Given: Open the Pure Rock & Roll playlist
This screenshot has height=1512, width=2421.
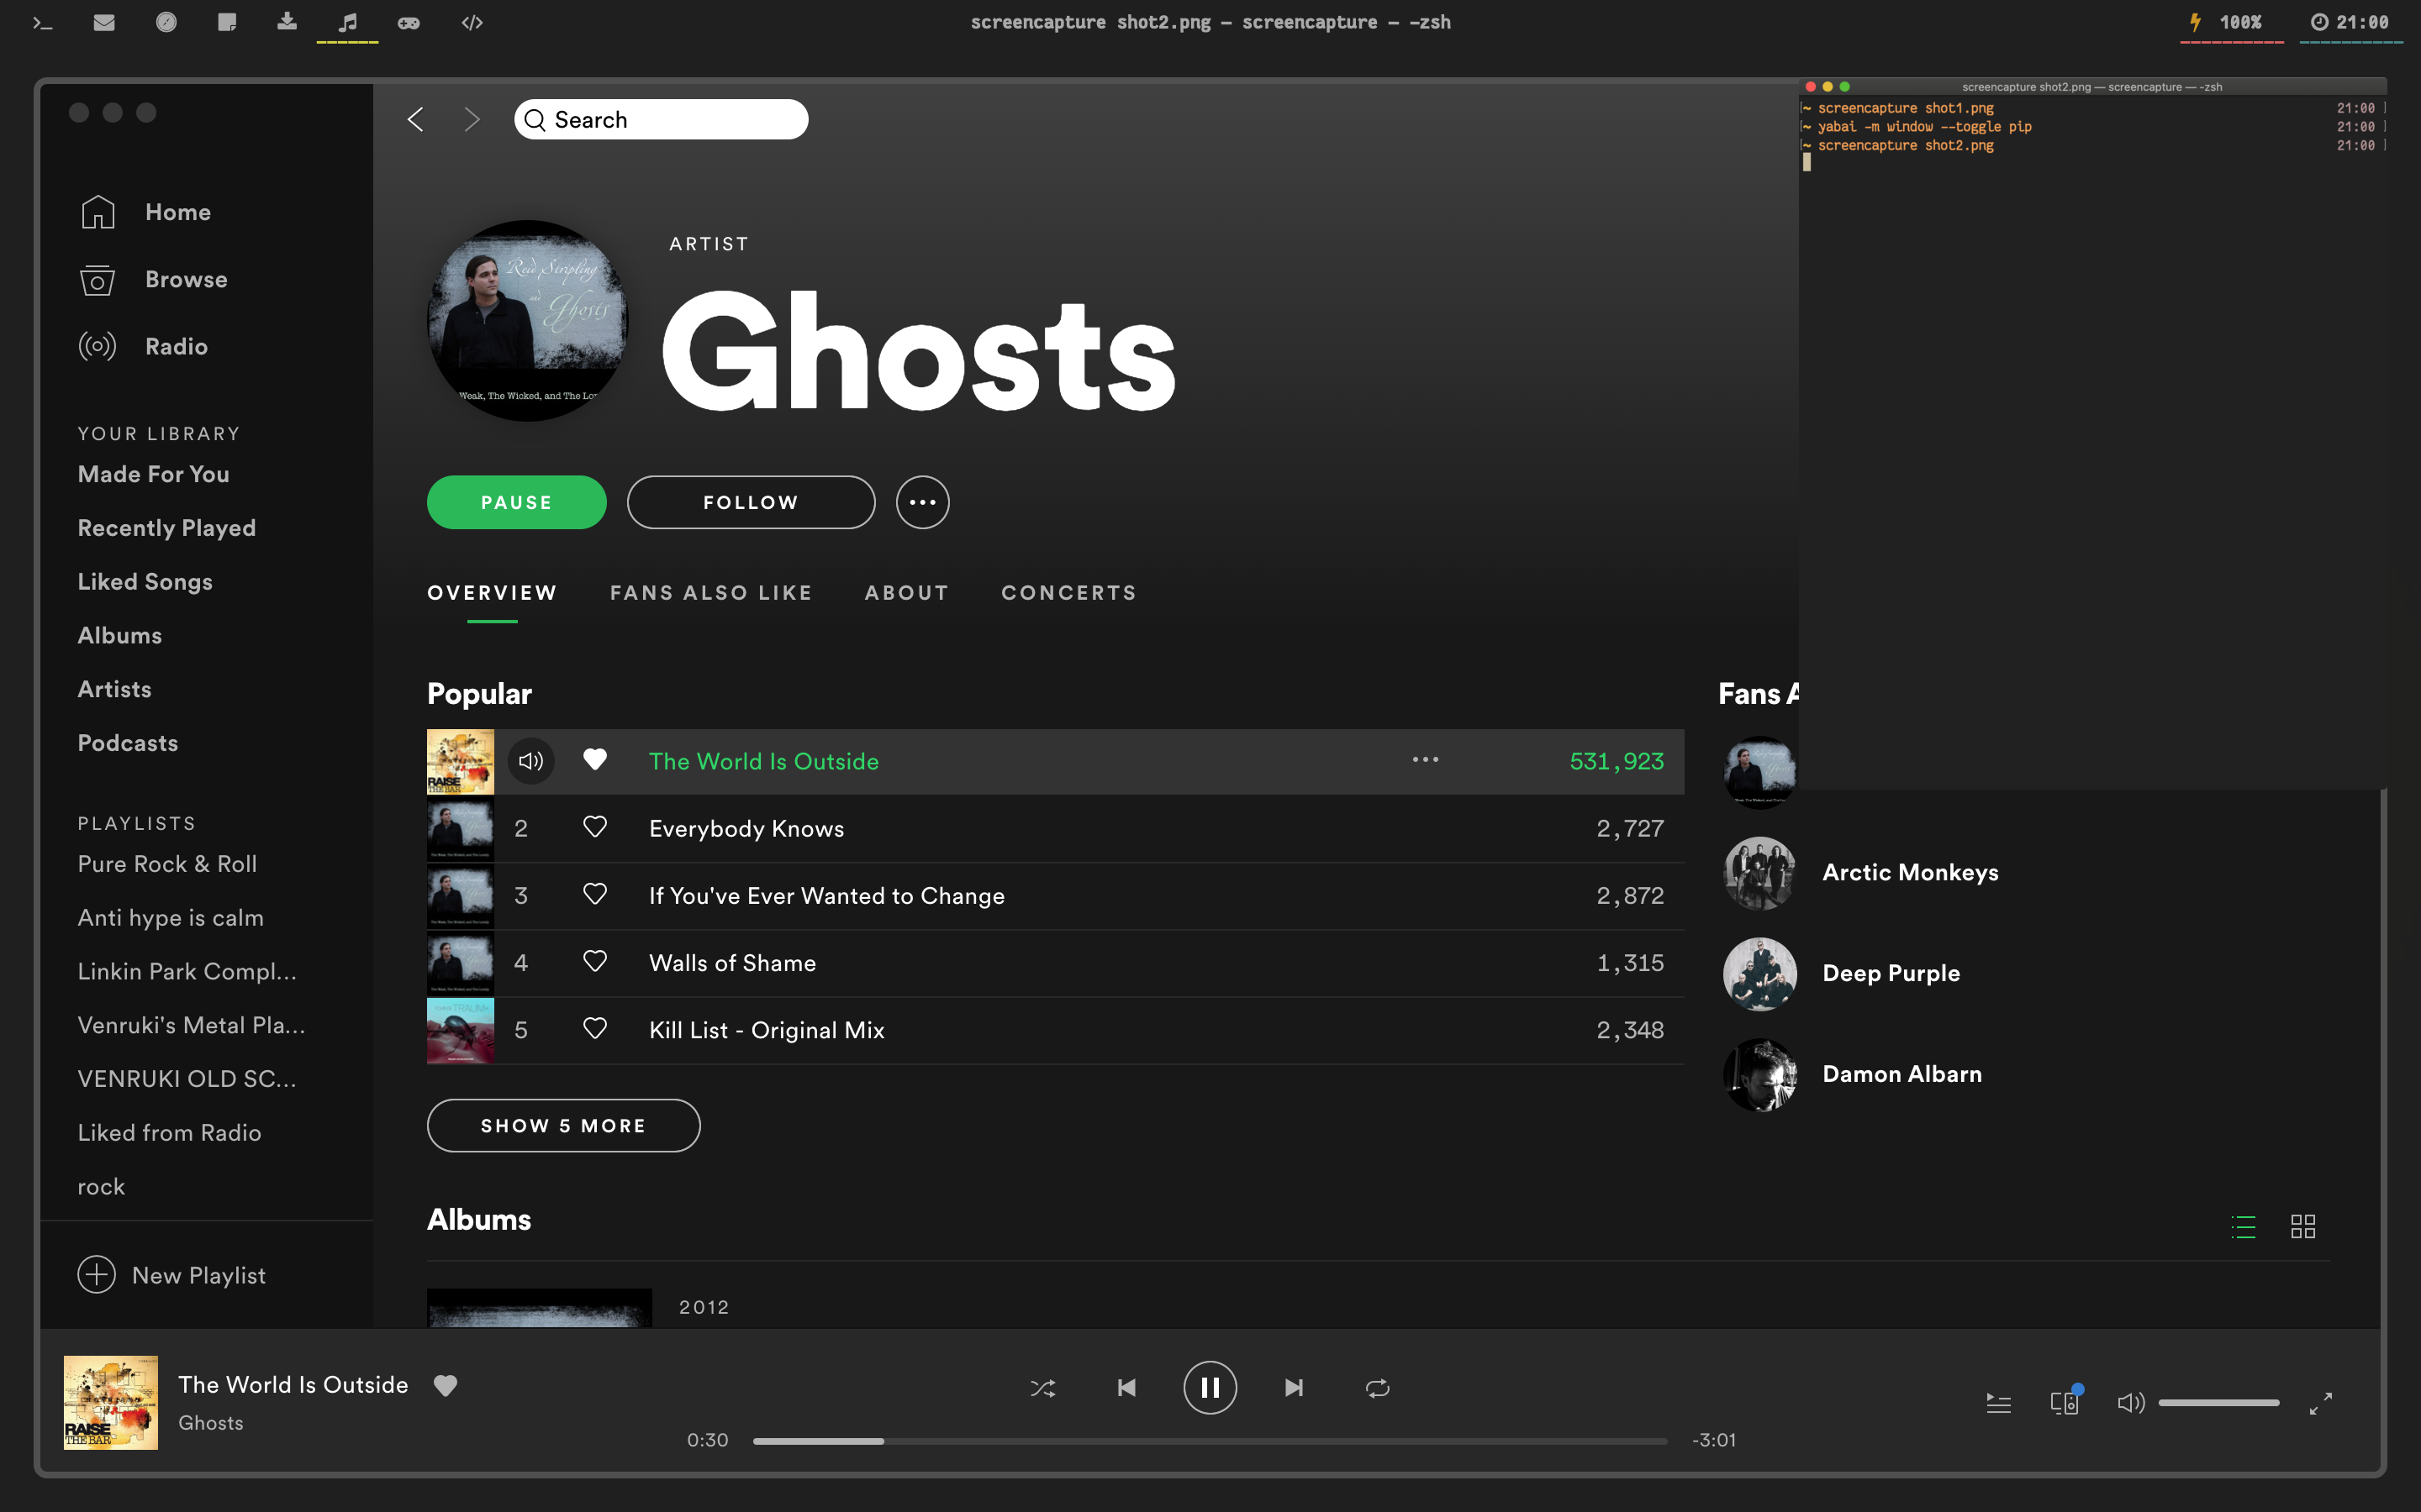Looking at the screenshot, I should tap(167, 864).
